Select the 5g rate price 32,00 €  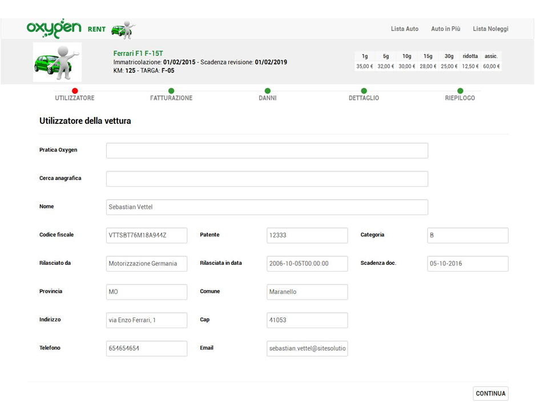(x=386, y=66)
